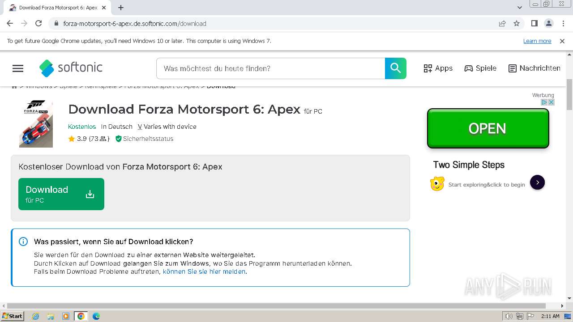This screenshot has height=322, width=573.
Task: Click the ad next arrow button
Action: [x=537, y=182]
